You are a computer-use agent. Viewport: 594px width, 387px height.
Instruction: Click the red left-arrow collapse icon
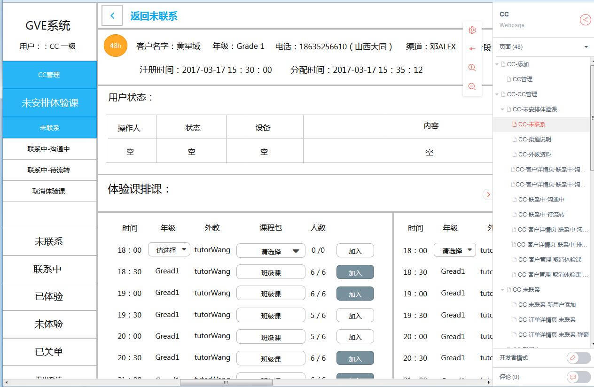click(x=472, y=49)
